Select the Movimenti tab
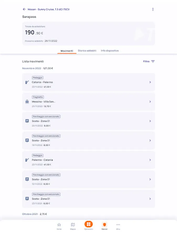Screen dimensions: 177x237 (67, 51)
